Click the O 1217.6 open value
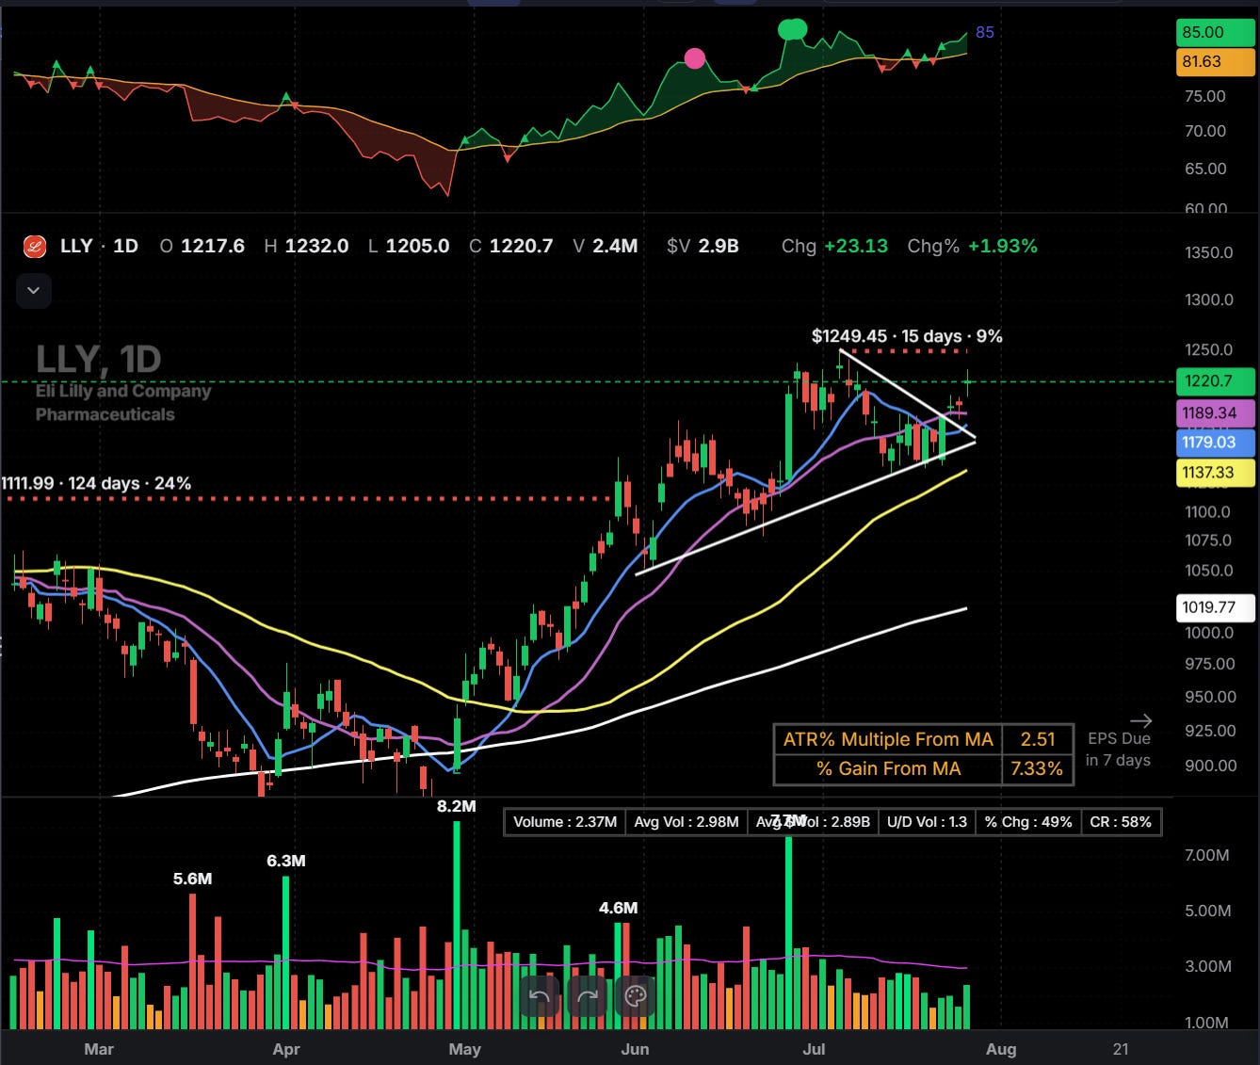 tap(202, 246)
